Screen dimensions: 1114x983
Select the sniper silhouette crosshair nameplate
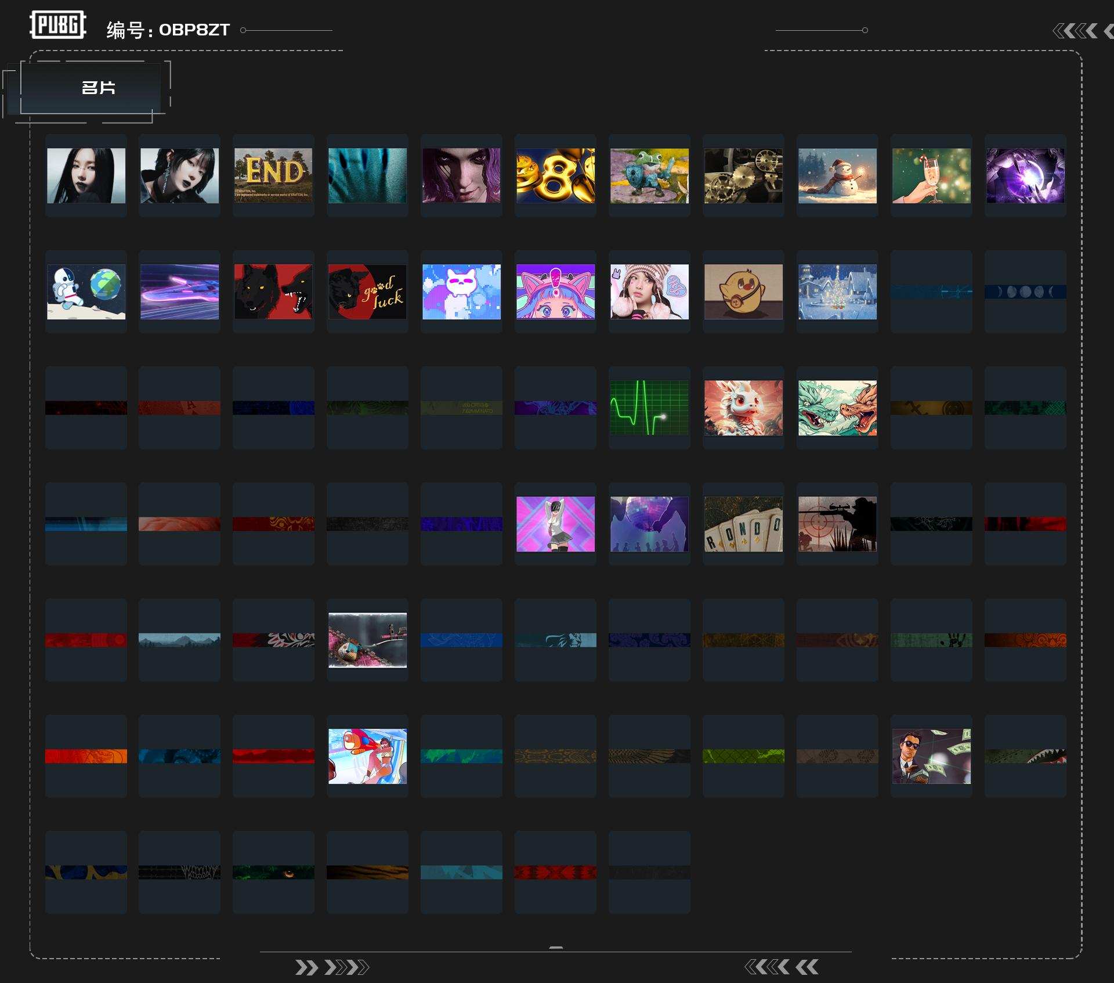point(837,524)
